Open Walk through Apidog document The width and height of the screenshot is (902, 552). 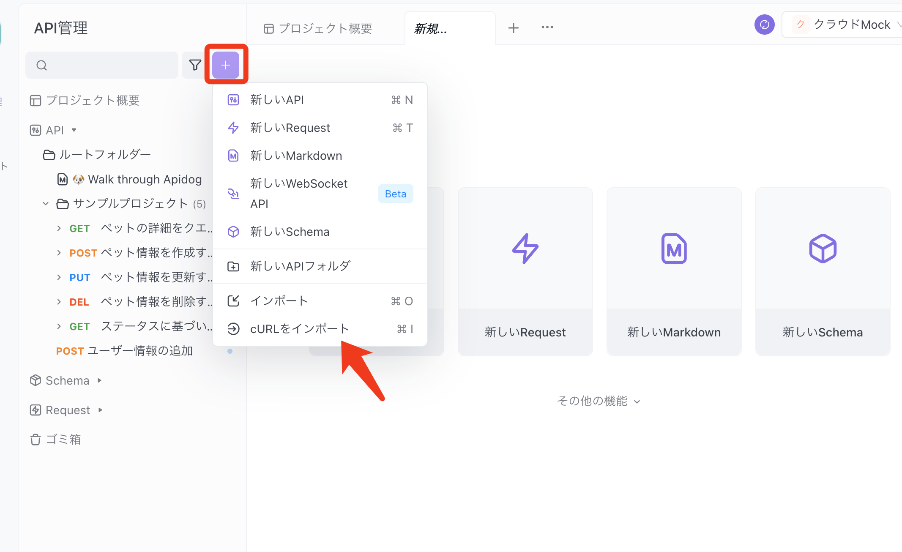[x=145, y=179]
